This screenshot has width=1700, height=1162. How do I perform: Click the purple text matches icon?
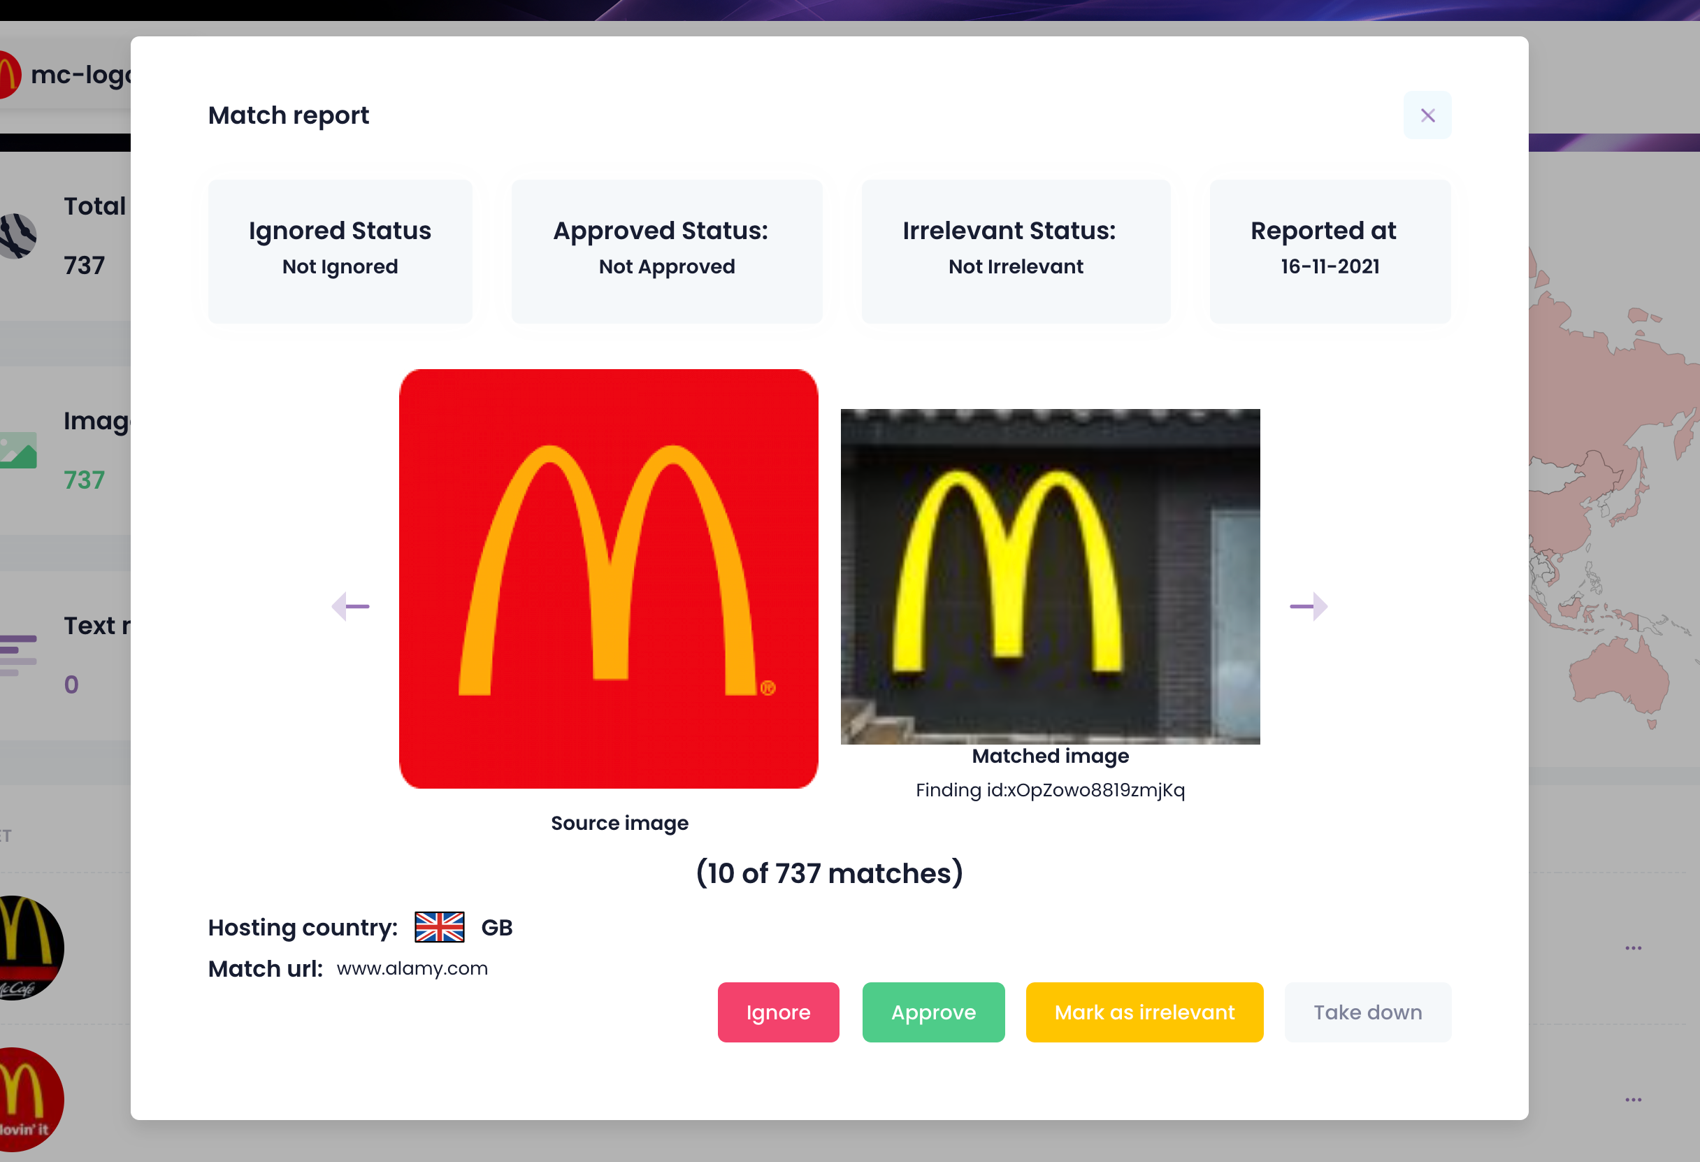(17, 655)
